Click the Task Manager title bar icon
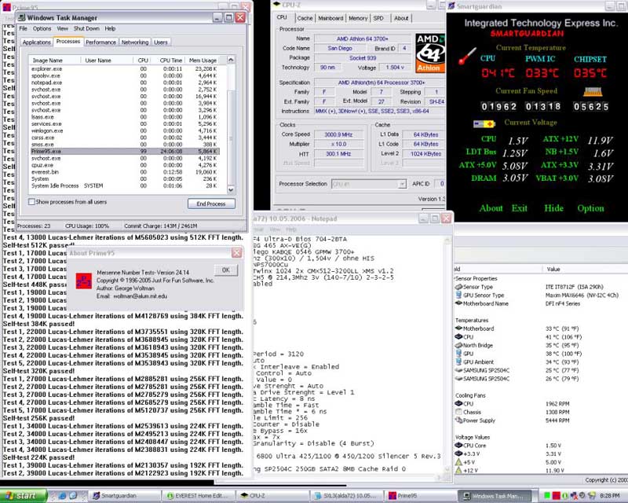 [22, 17]
